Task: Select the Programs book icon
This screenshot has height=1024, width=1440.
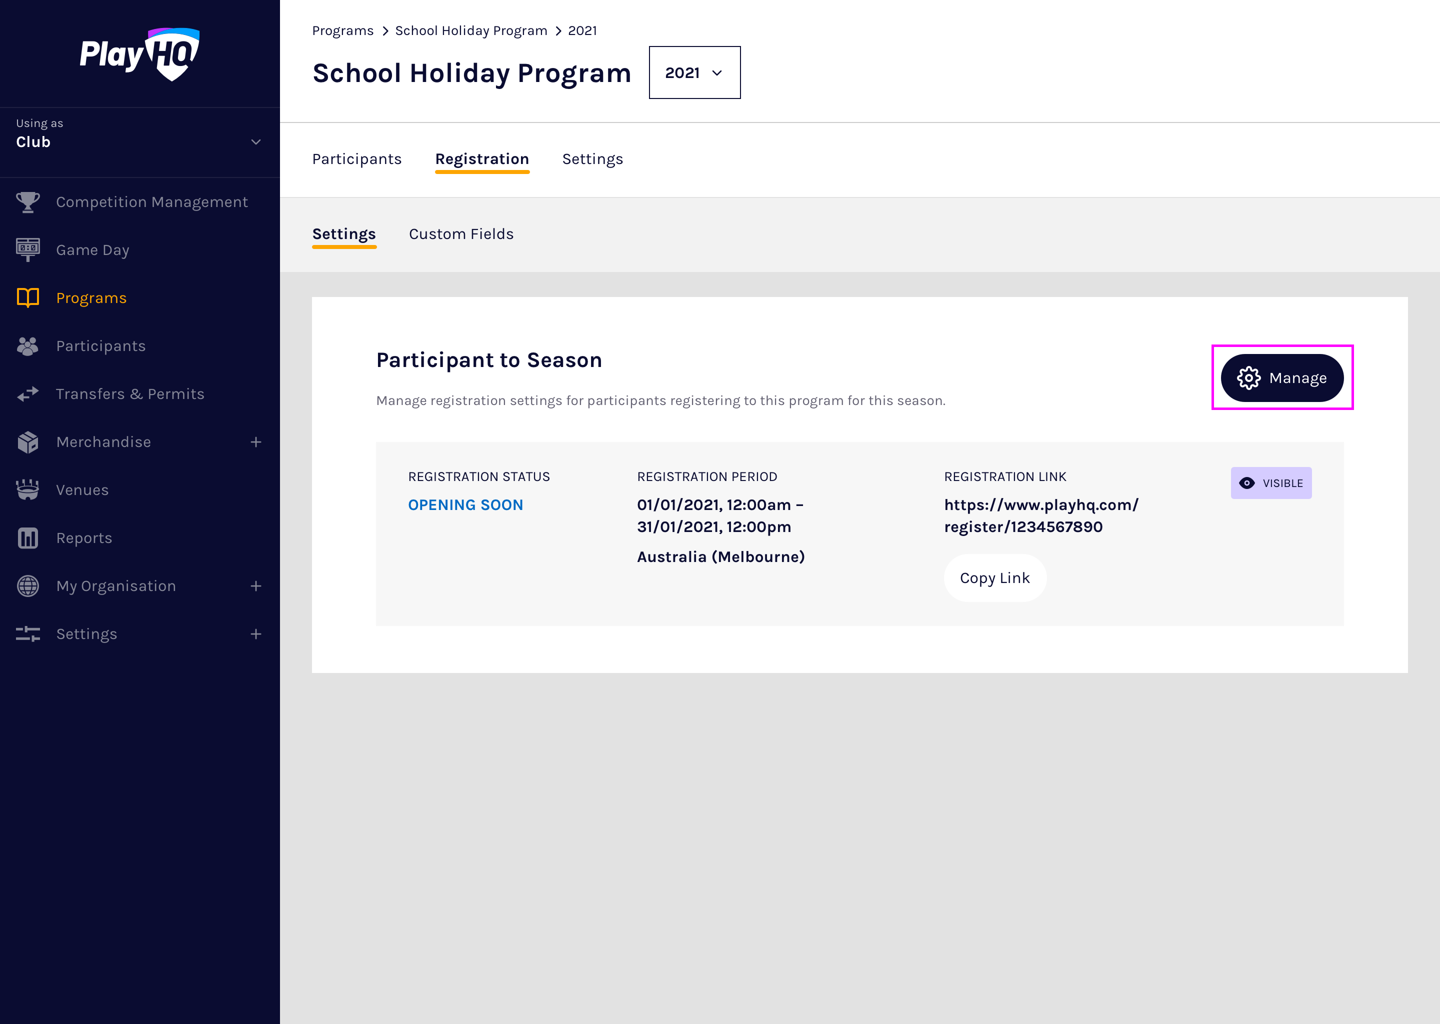Action: click(x=27, y=297)
